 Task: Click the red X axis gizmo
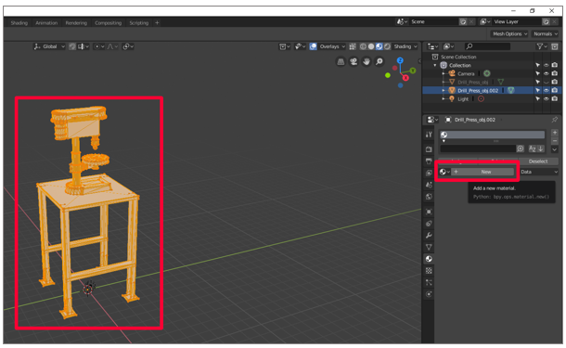point(405,78)
